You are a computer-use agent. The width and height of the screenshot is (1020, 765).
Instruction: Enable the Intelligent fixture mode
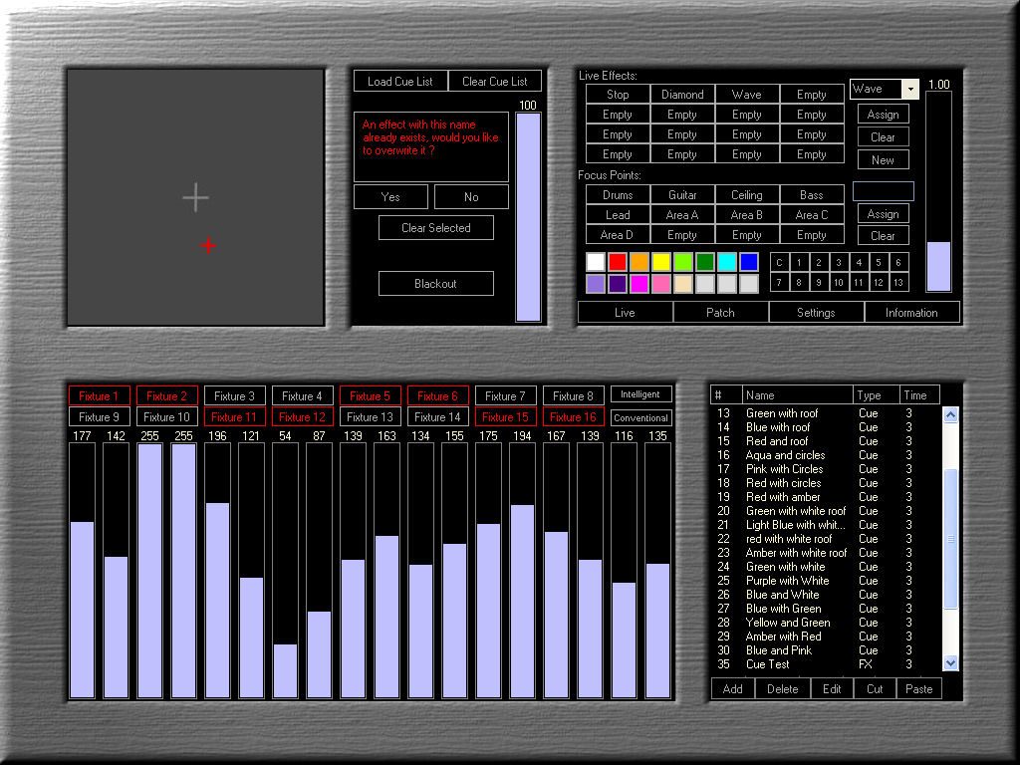640,394
